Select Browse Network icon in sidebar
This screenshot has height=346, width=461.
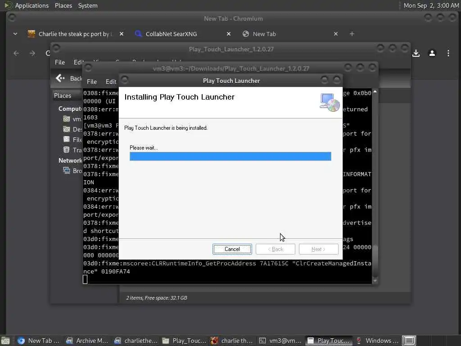pos(67,171)
